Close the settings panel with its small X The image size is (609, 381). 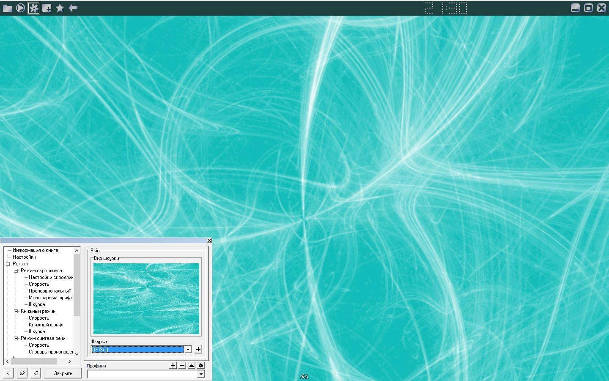209,240
